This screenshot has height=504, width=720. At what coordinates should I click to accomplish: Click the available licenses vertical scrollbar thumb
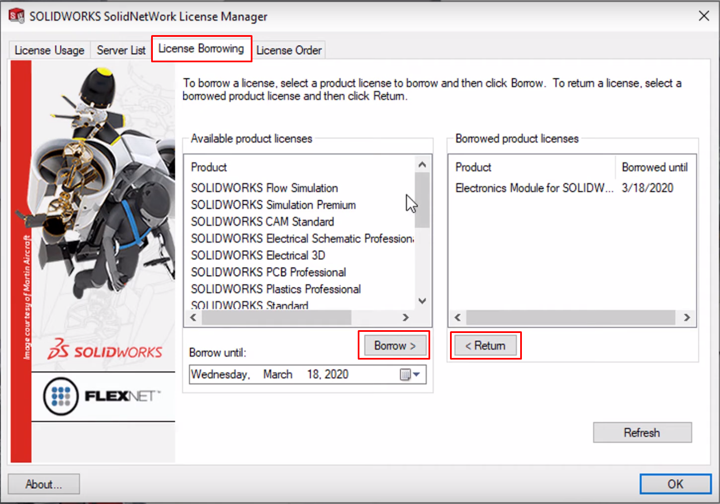click(422, 199)
